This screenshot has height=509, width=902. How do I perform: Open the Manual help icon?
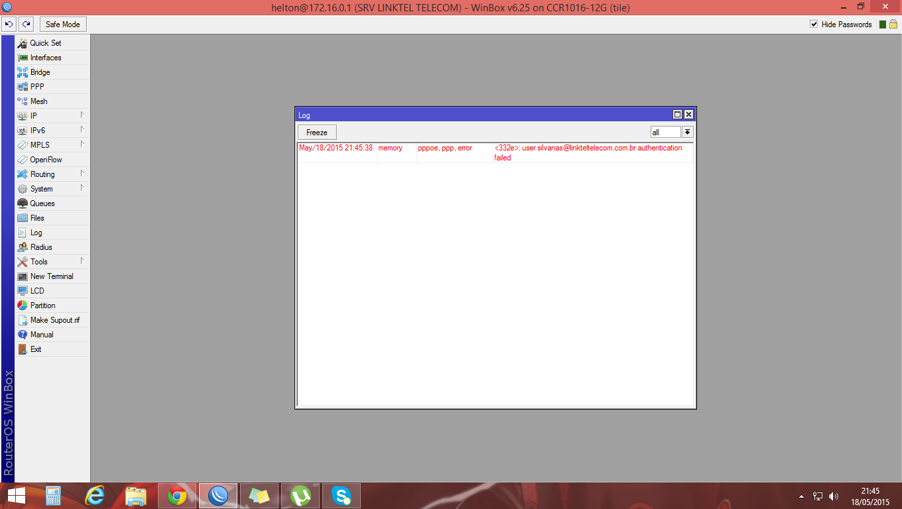tap(23, 335)
